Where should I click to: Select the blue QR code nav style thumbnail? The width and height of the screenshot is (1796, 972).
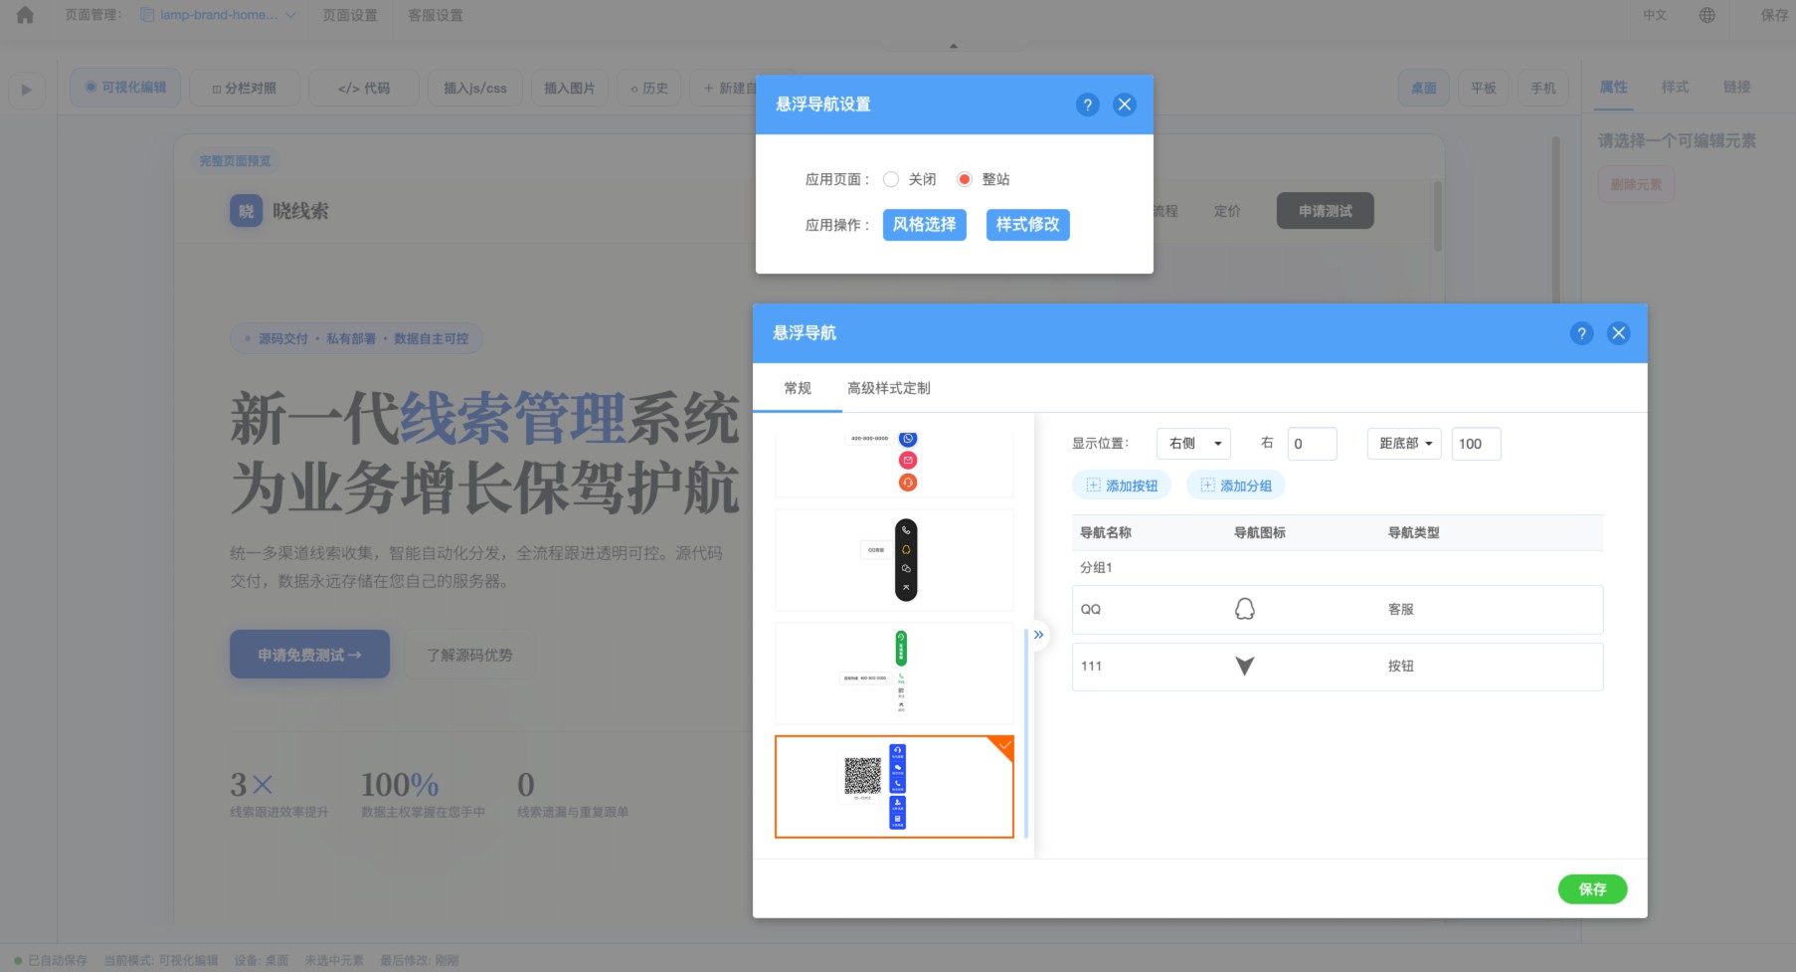coord(894,787)
